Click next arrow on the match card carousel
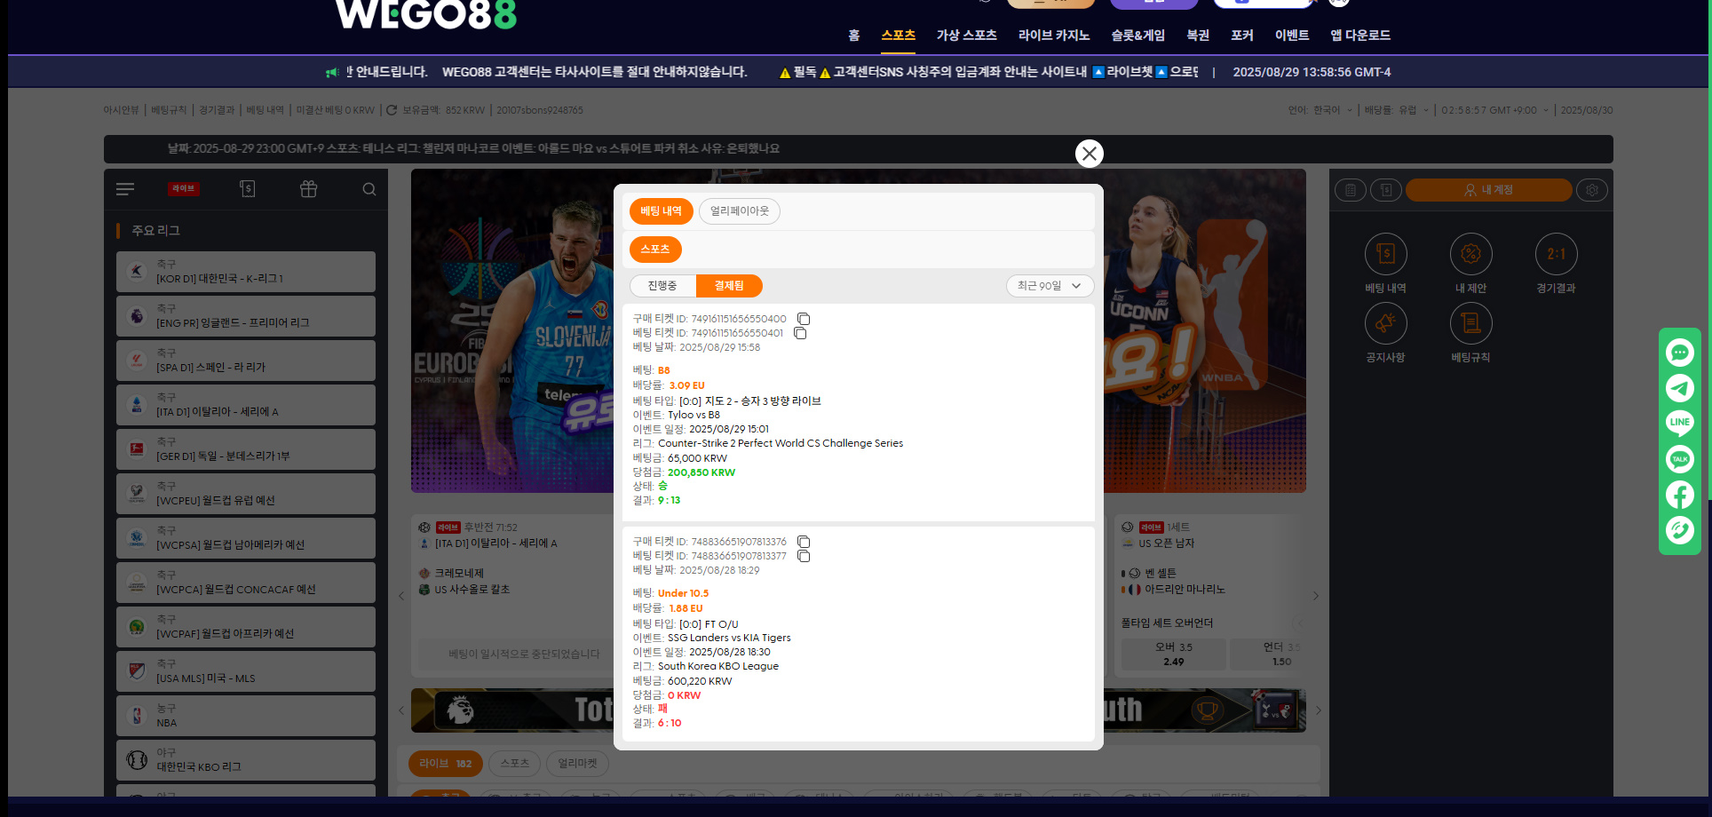The height and width of the screenshot is (817, 1712). pyautogui.click(x=1316, y=596)
